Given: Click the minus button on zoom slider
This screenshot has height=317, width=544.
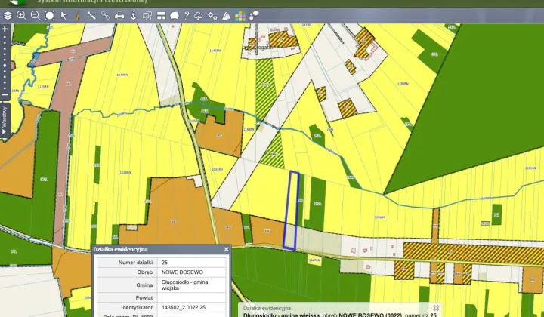Looking at the screenshot, I should pyautogui.click(x=5, y=95).
